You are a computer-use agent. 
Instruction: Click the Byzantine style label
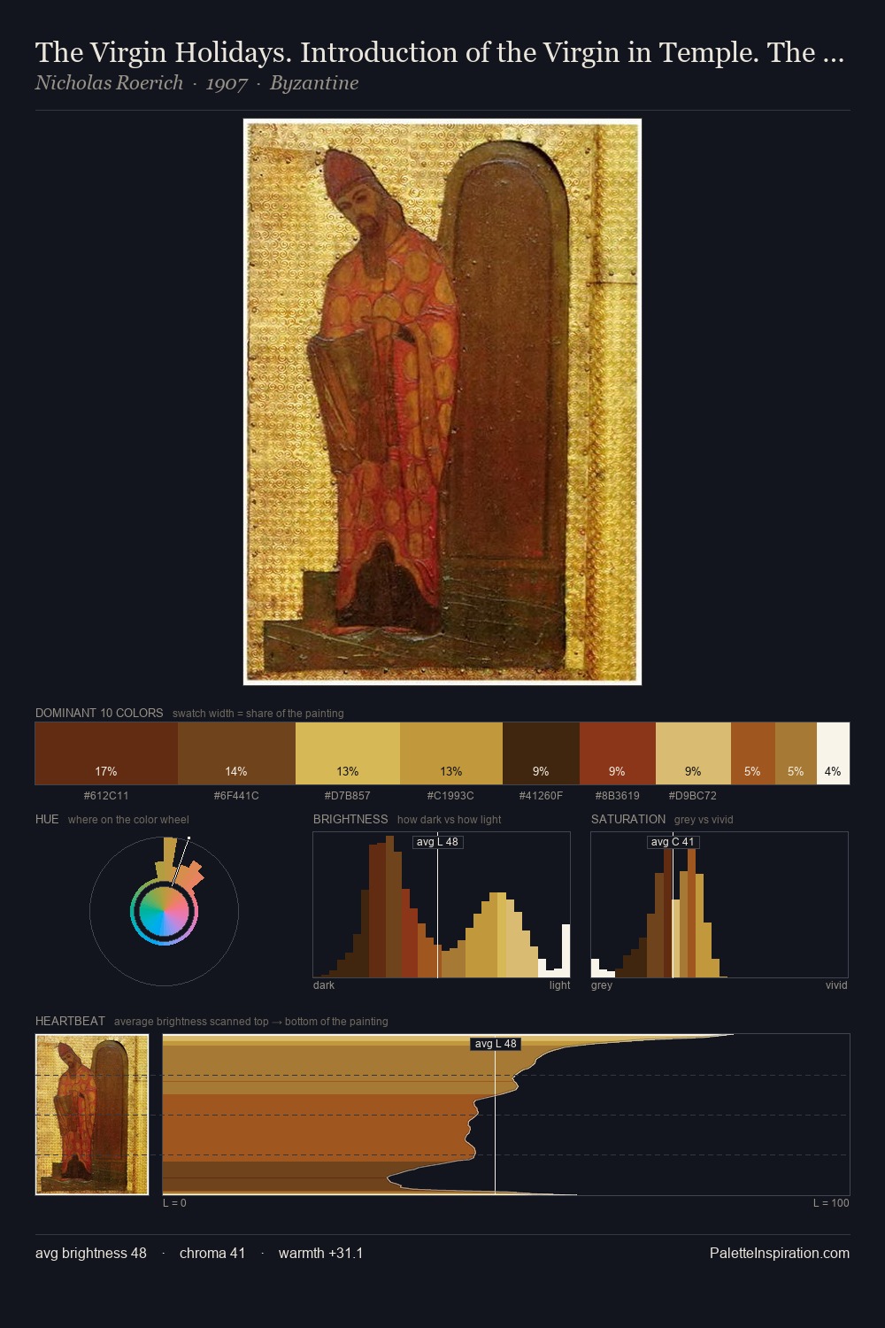(314, 83)
